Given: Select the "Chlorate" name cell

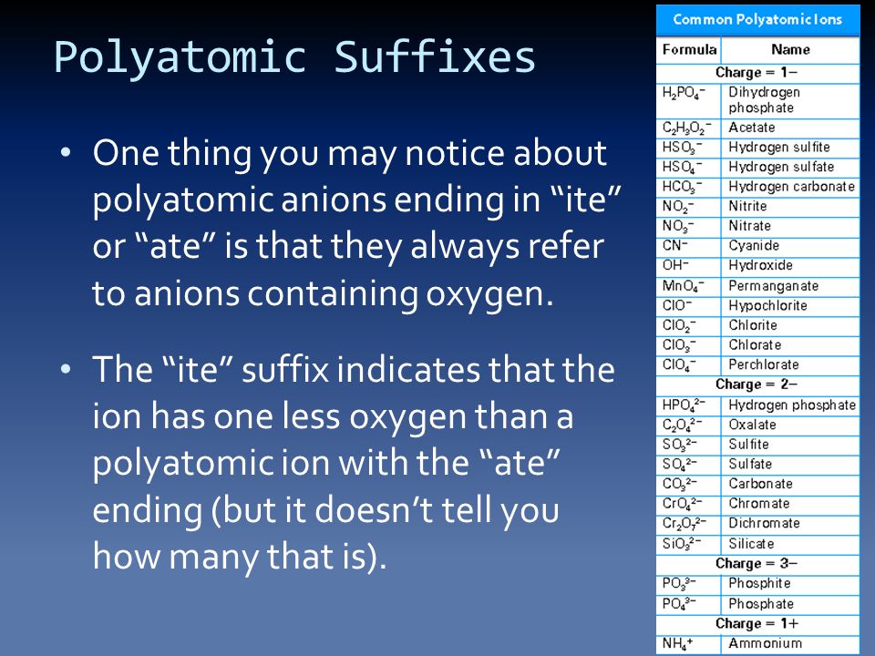Looking at the screenshot, I should pos(790,344).
